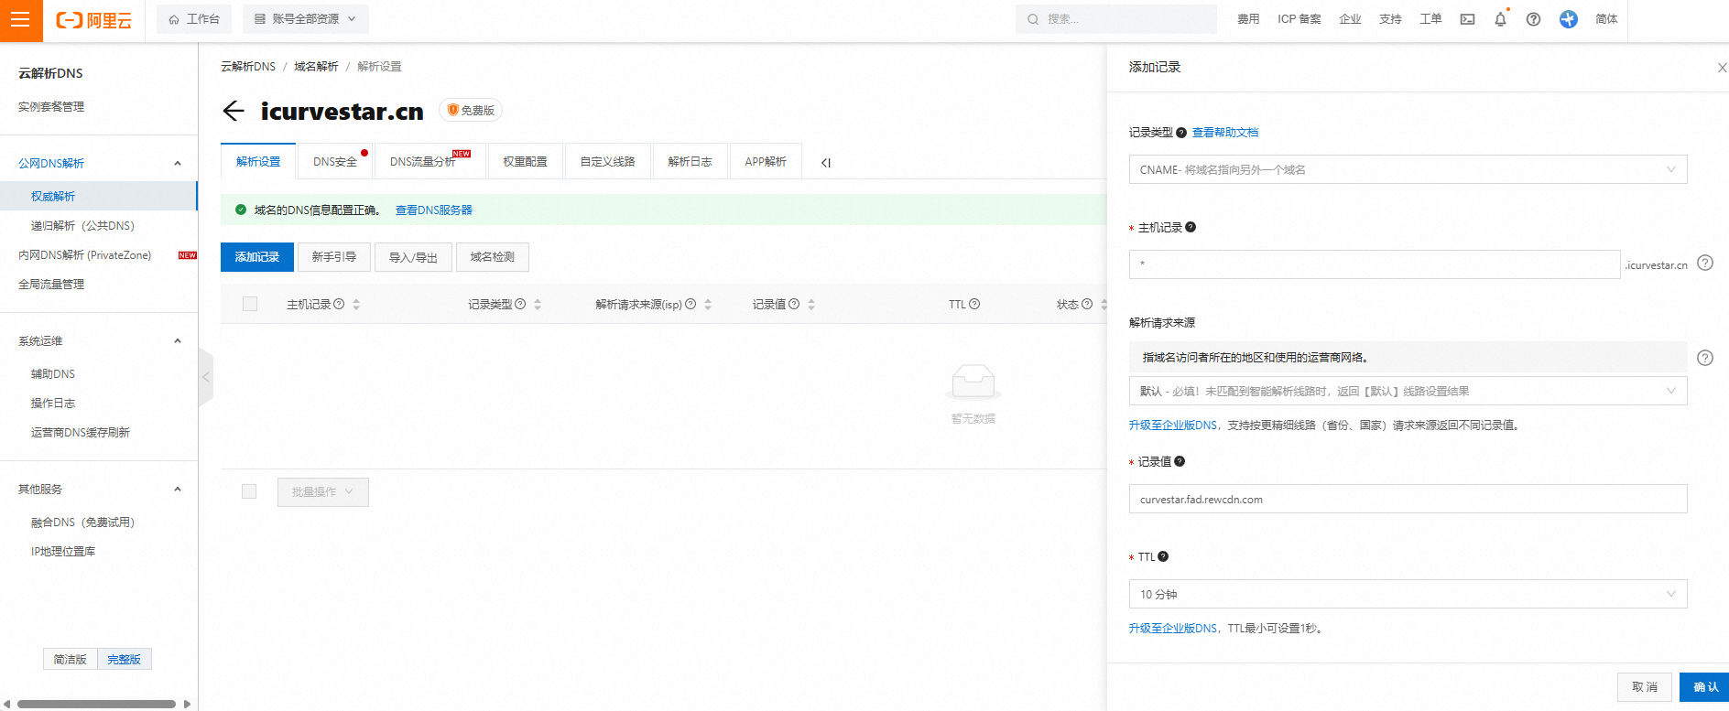Collapse the tab bar arrow icon
This screenshot has height=711, width=1729.
point(825,163)
